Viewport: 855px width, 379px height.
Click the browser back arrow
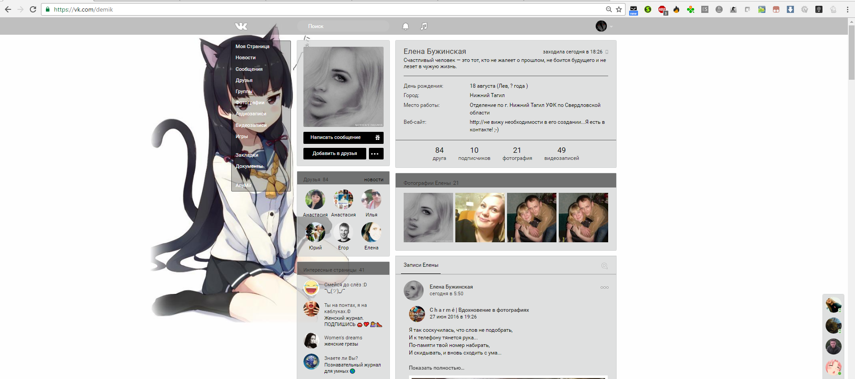[8, 9]
